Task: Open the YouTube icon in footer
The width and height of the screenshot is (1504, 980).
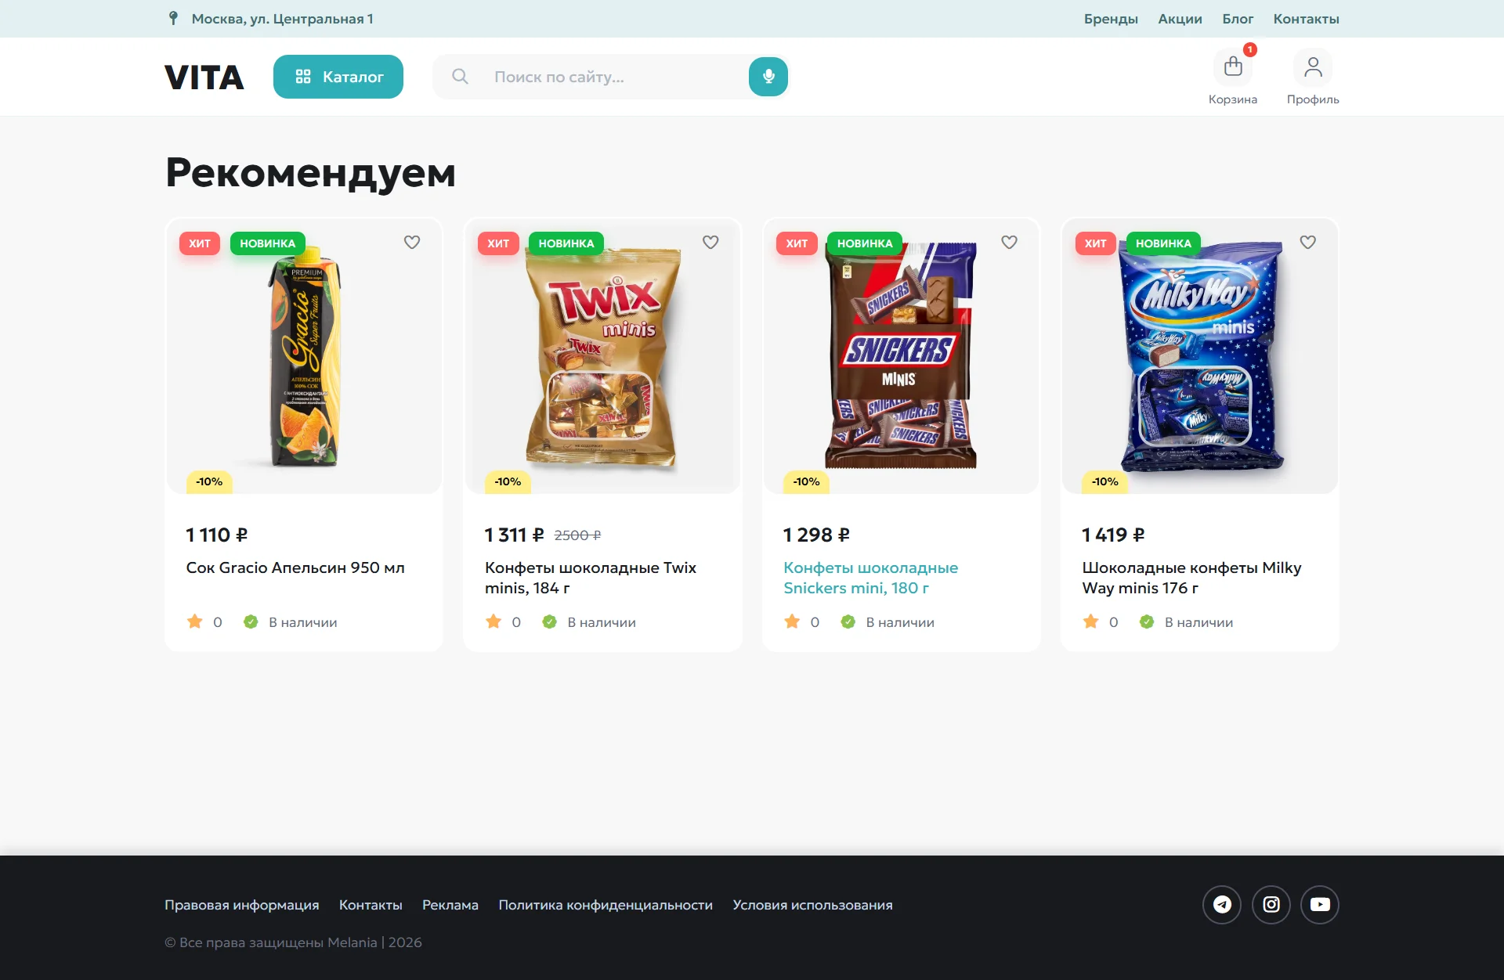Action: pyautogui.click(x=1320, y=905)
